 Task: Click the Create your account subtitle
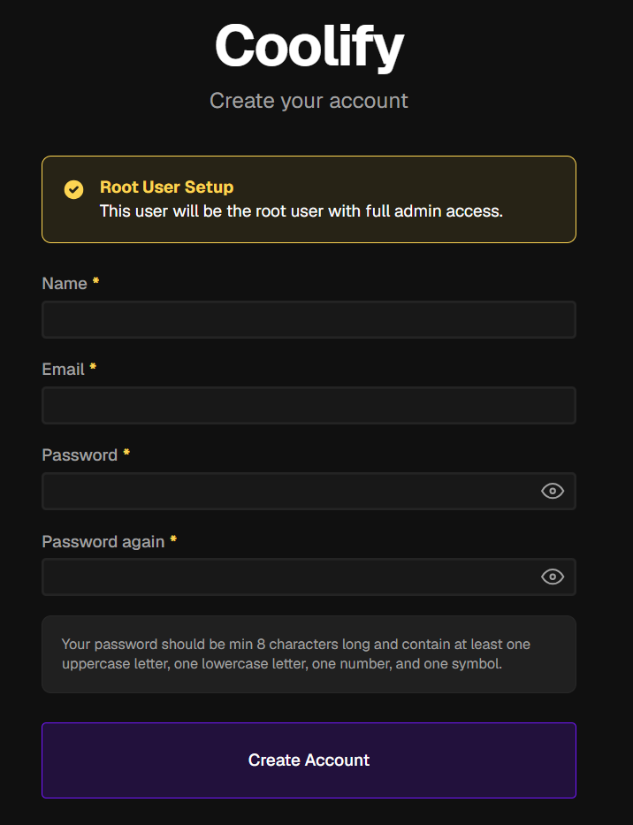point(309,101)
